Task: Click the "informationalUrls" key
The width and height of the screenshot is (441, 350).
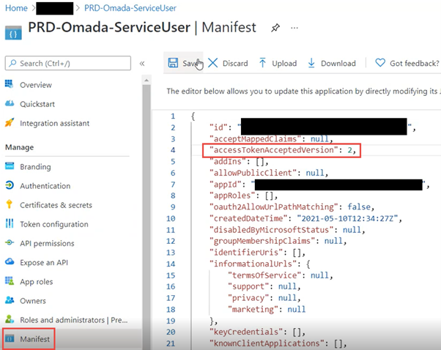Action: tap(253, 264)
